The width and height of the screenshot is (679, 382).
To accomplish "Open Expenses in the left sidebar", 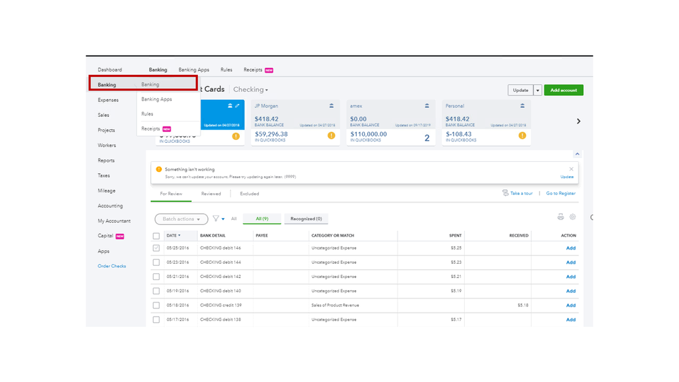I will [x=108, y=100].
